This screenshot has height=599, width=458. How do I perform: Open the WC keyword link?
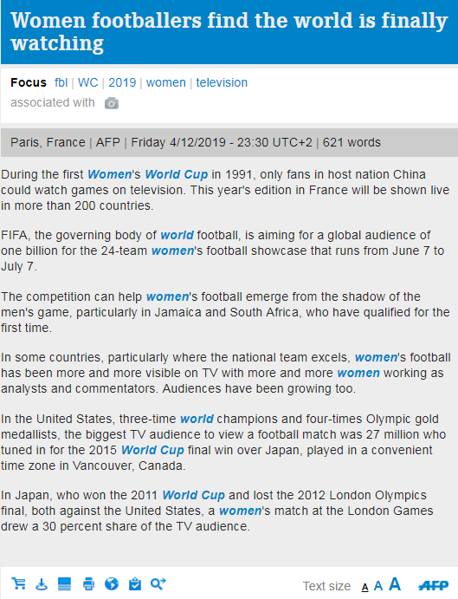(x=87, y=82)
